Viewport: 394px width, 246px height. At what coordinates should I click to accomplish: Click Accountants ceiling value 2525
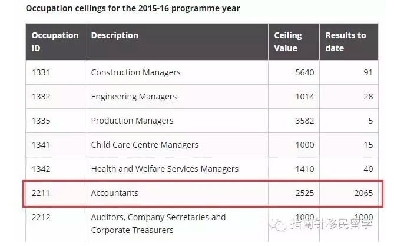pyautogui.click(x=304, y=193)
